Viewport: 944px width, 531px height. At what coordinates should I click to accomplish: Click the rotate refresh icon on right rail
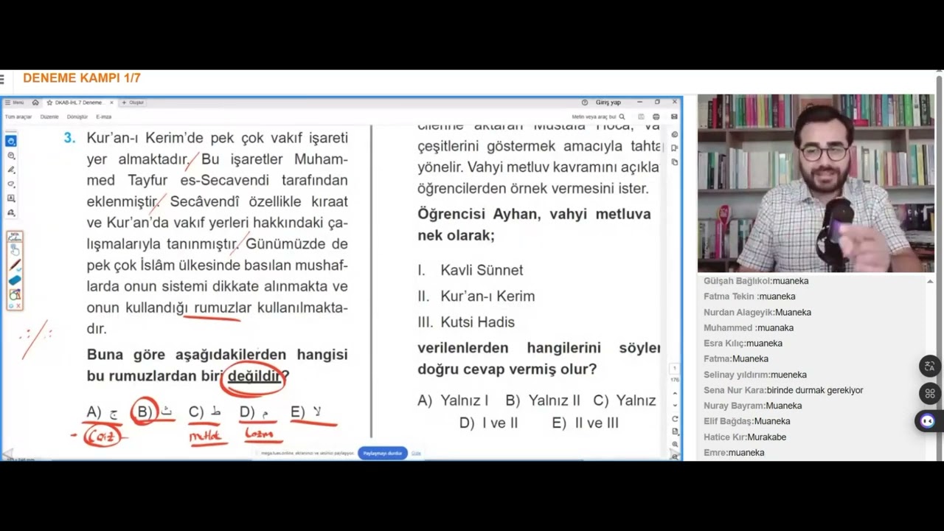point(675,419)
